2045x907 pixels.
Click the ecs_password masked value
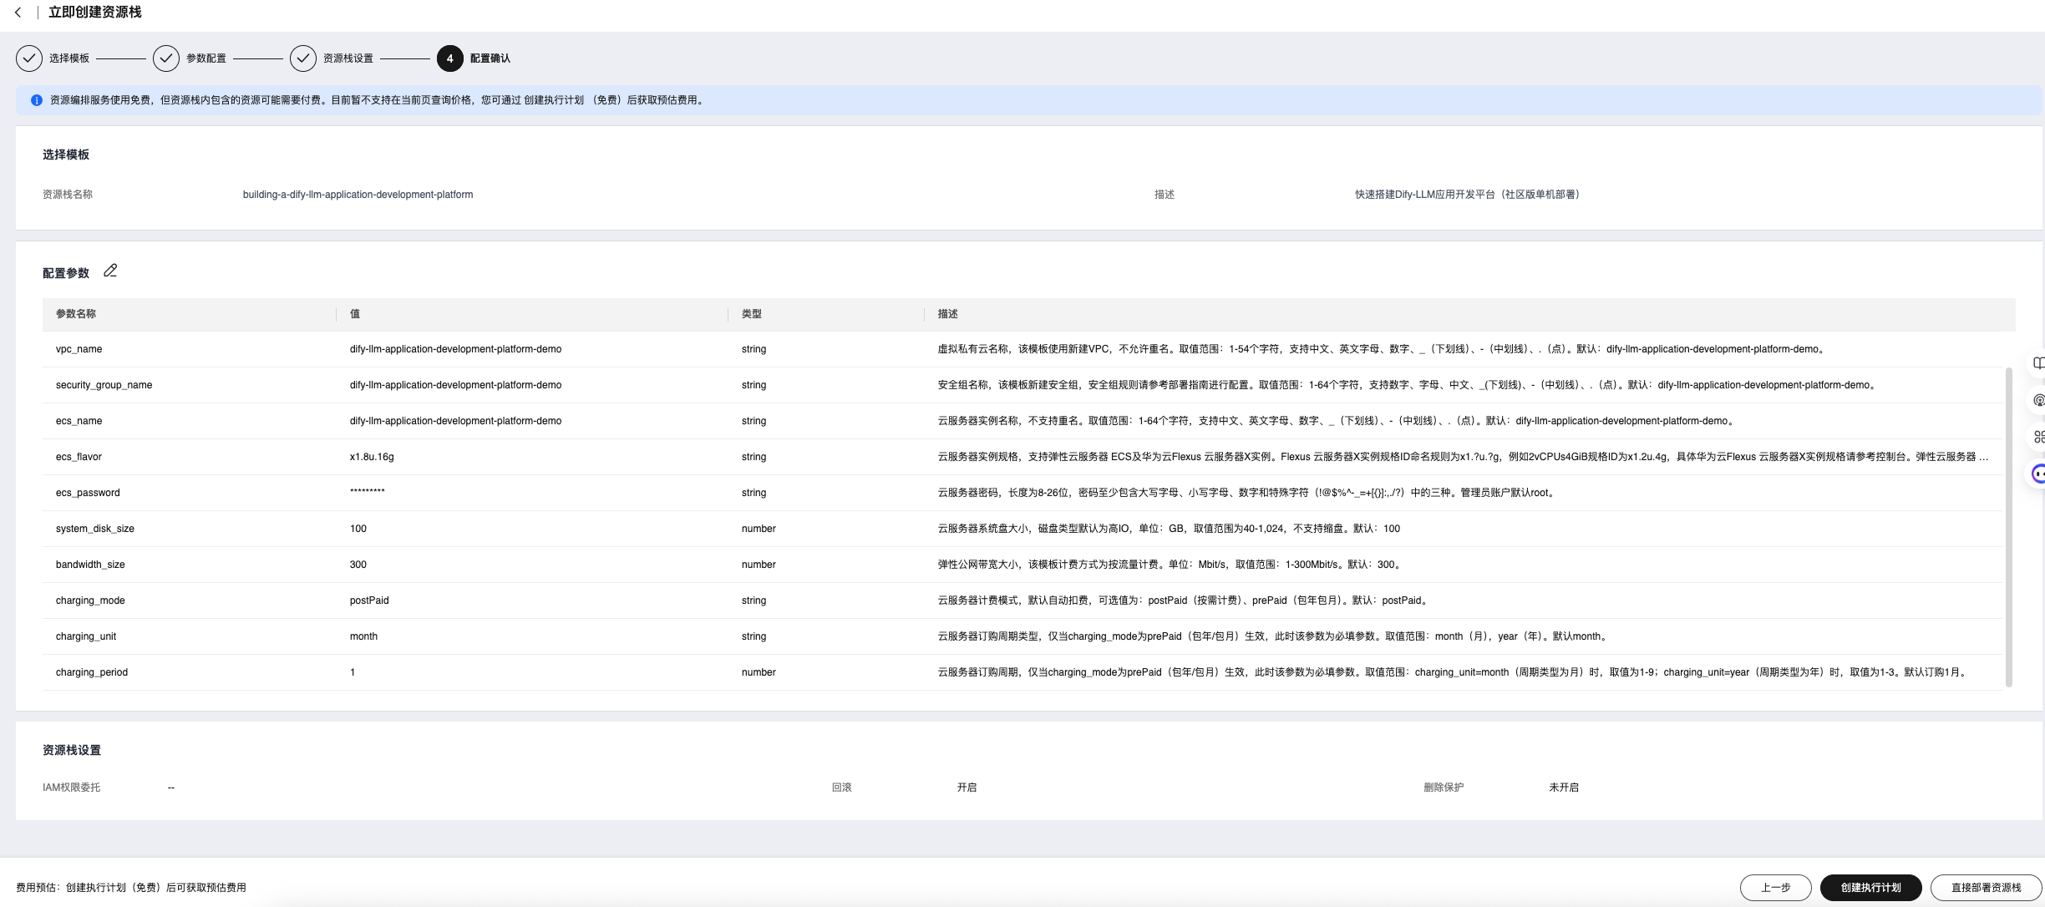368,493
